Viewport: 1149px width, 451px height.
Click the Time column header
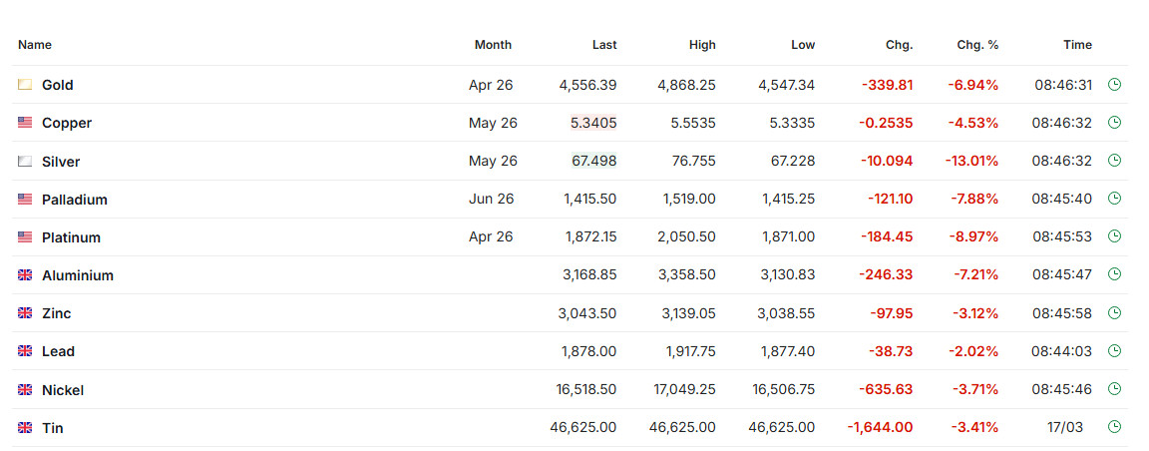1077,45
